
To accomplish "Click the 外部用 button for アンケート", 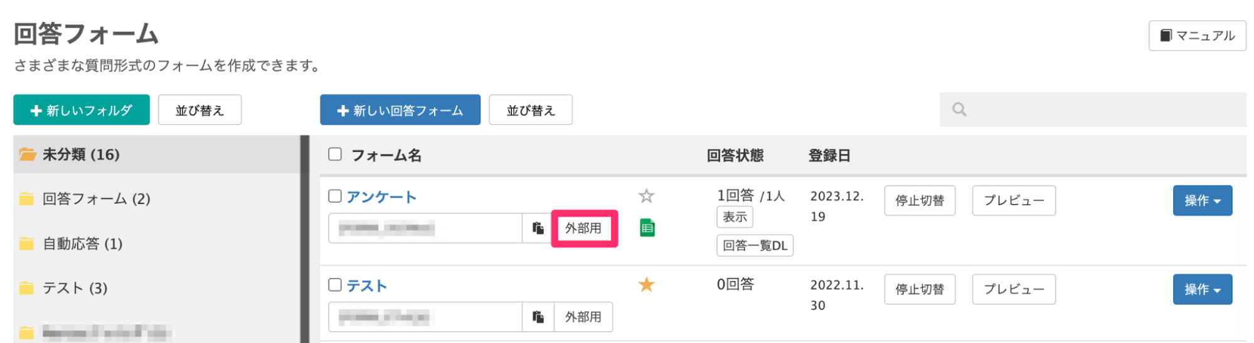I will [583, 228].
